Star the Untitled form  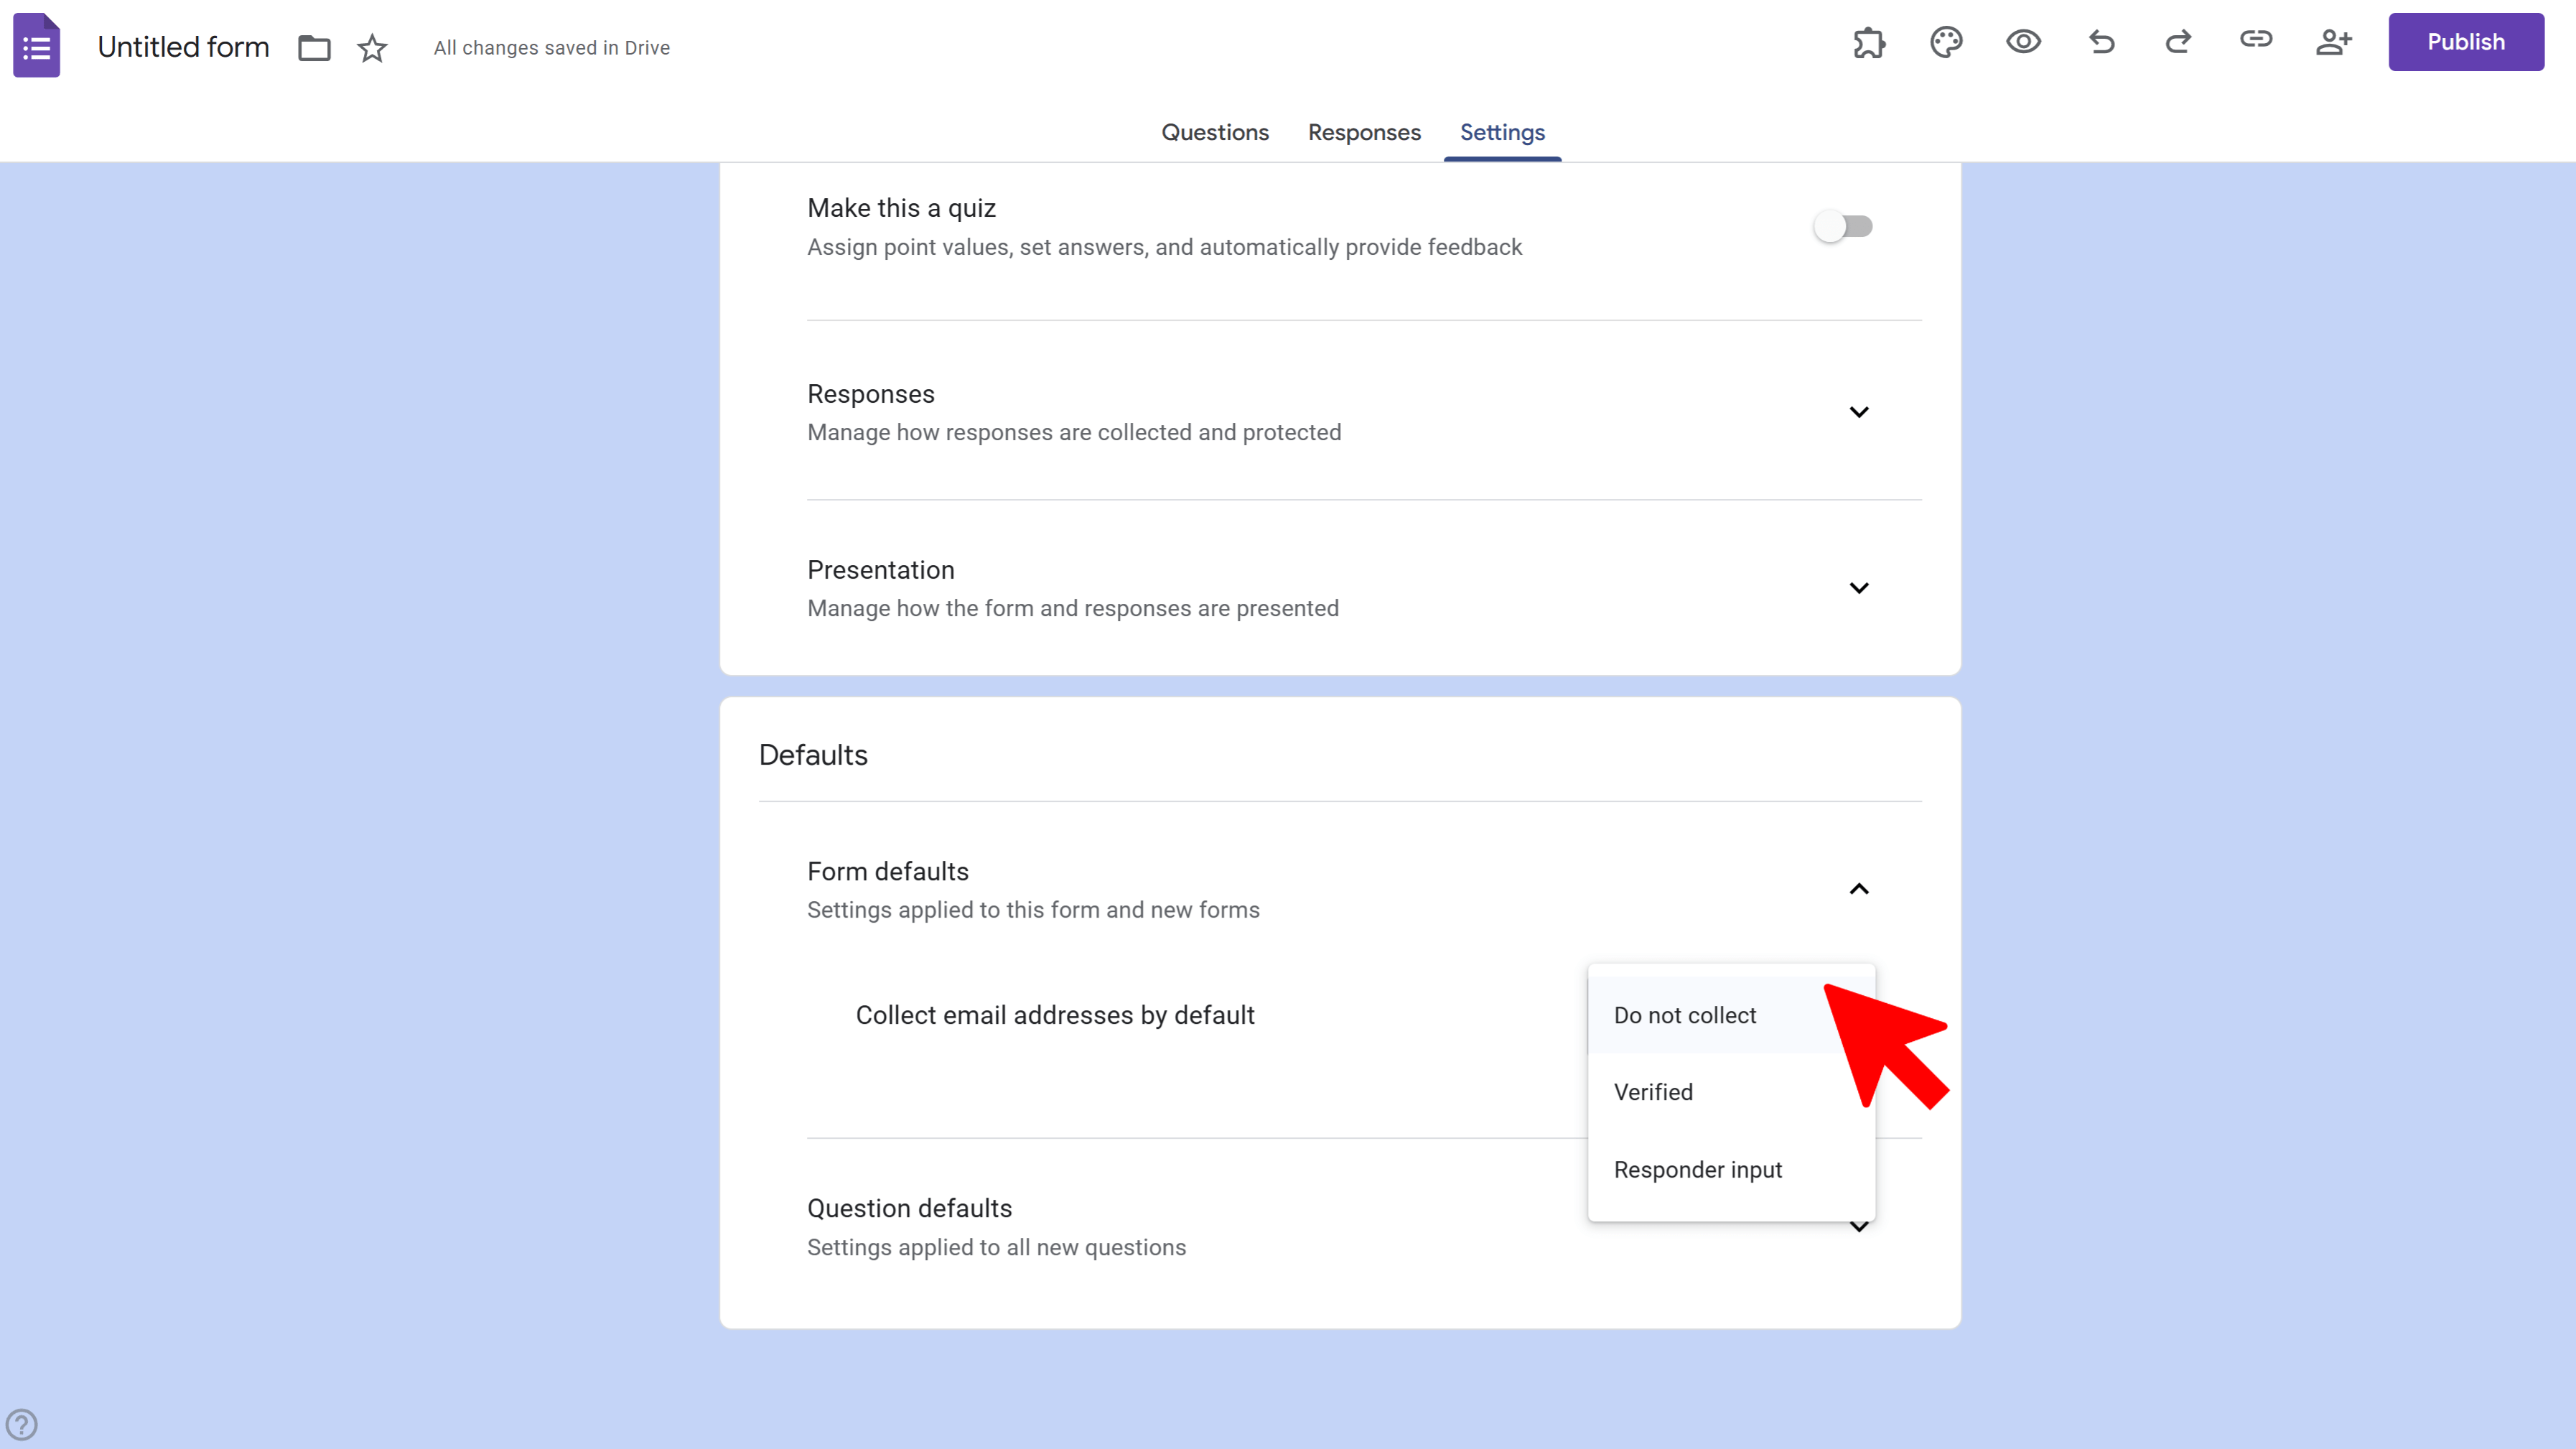371,47
